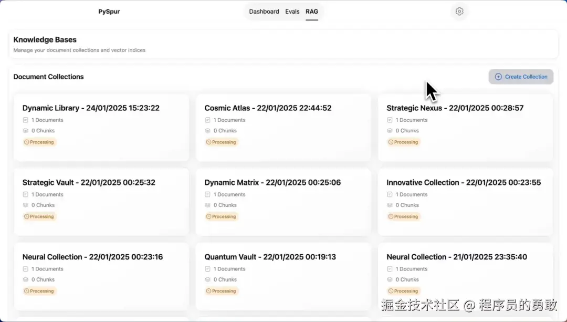Click '0 Chunks' text in Cosmic Atlas card
Viewport: 567px width, 322px height.
225,131
